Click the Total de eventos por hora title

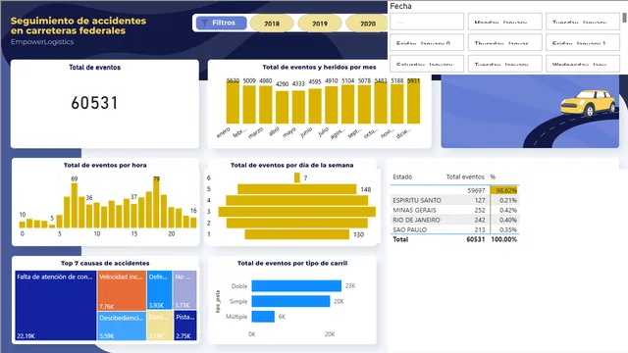point(105,165)
